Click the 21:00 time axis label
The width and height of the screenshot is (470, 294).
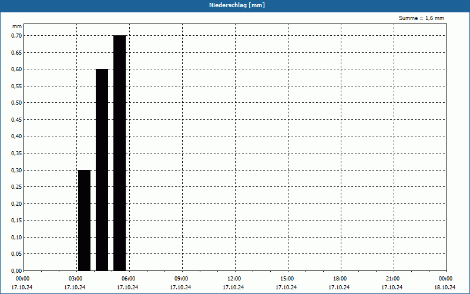(x=392, y=279)
